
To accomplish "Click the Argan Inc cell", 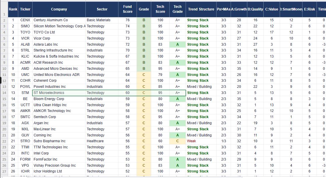I will tap(59, 123).
